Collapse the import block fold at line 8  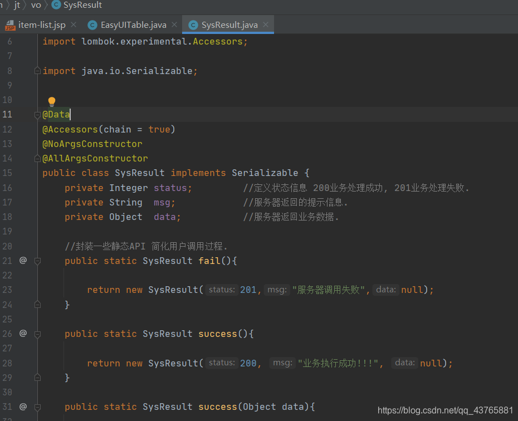[x=37, y=71]
